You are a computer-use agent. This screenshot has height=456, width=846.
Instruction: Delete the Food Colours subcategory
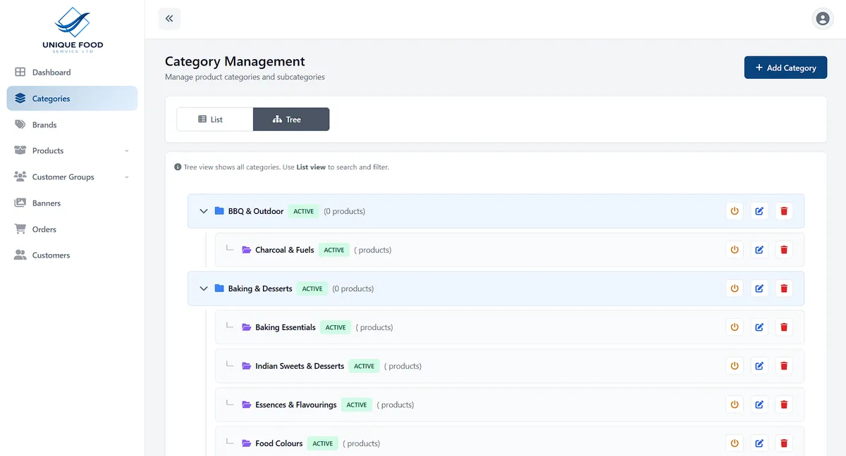click(784, 443)
